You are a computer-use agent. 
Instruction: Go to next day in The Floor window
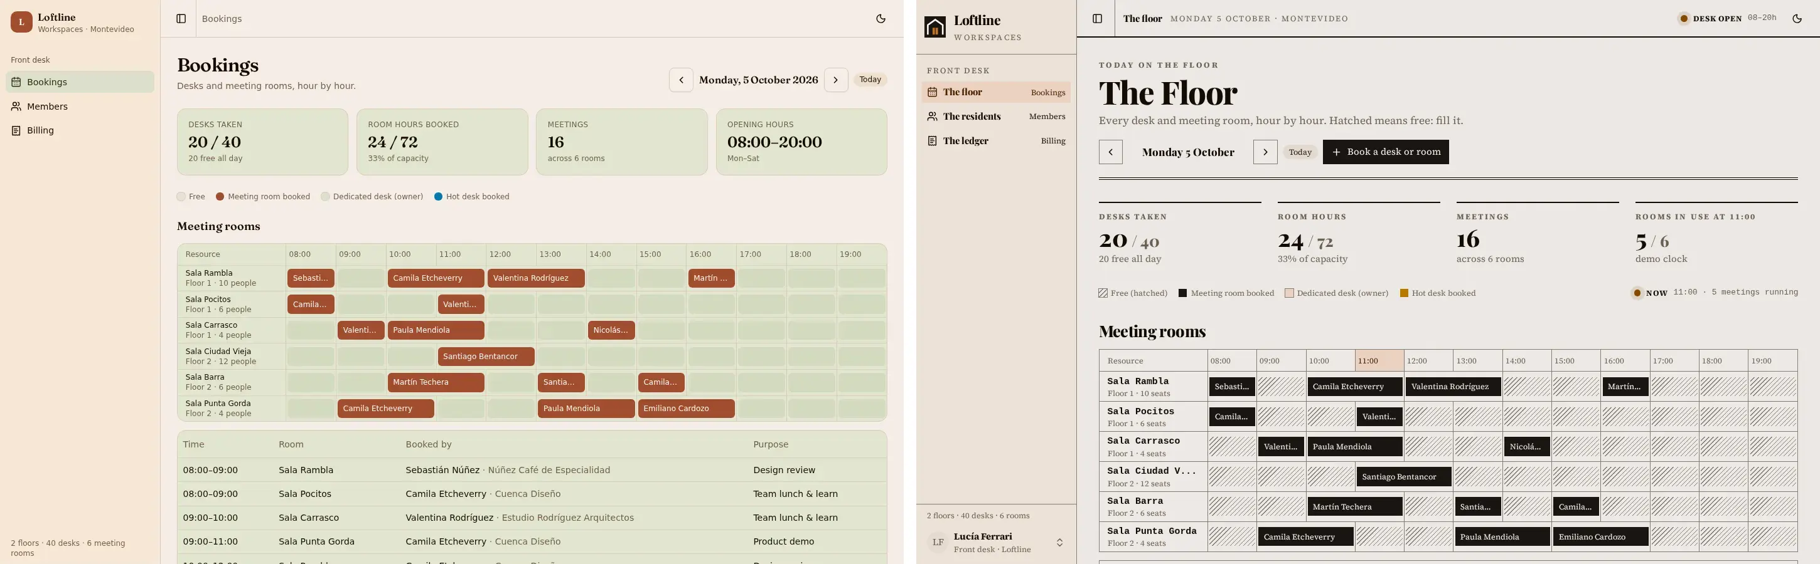click(1265, 152)
